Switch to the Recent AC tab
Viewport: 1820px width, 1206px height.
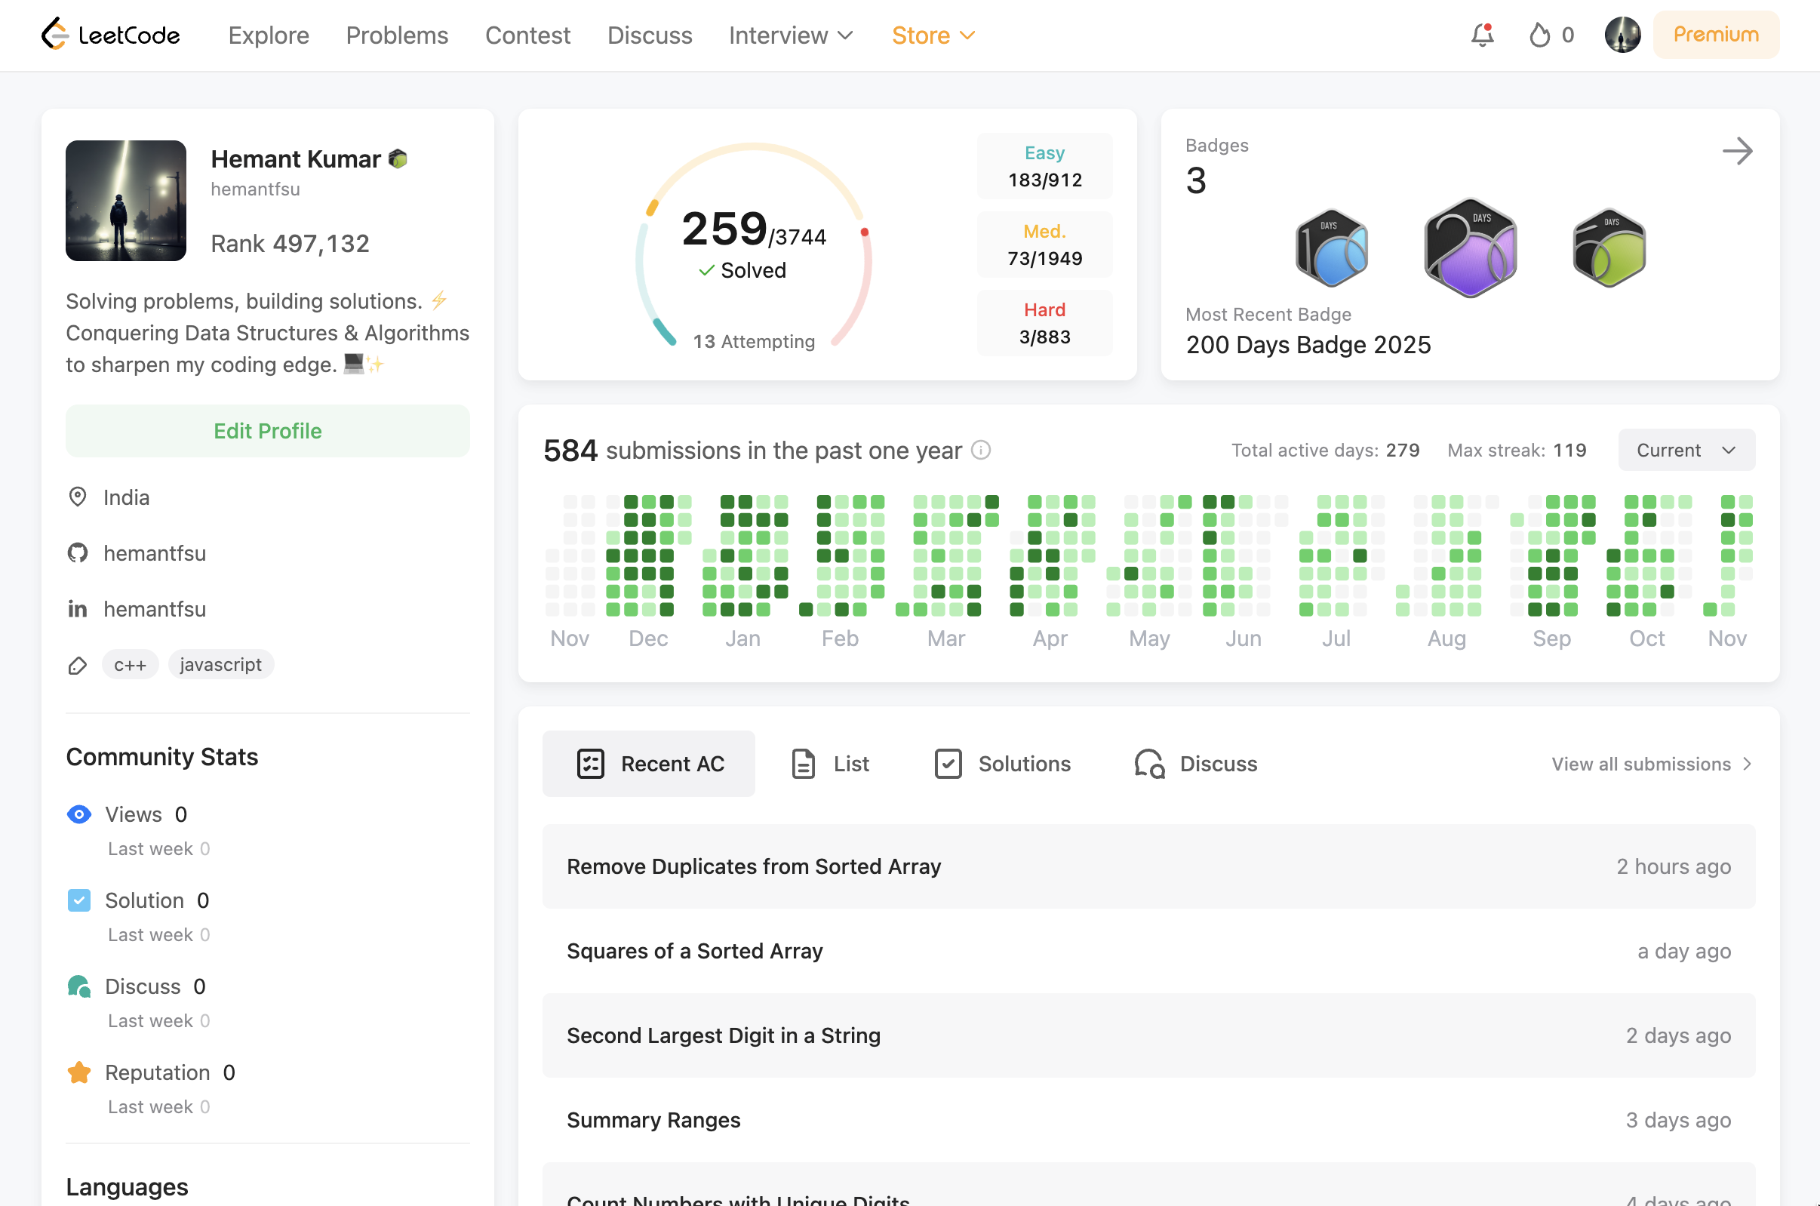pos(648,763)
